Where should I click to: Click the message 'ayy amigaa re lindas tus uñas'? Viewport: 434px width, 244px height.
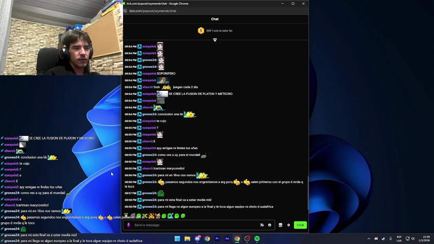click(177, 148)
